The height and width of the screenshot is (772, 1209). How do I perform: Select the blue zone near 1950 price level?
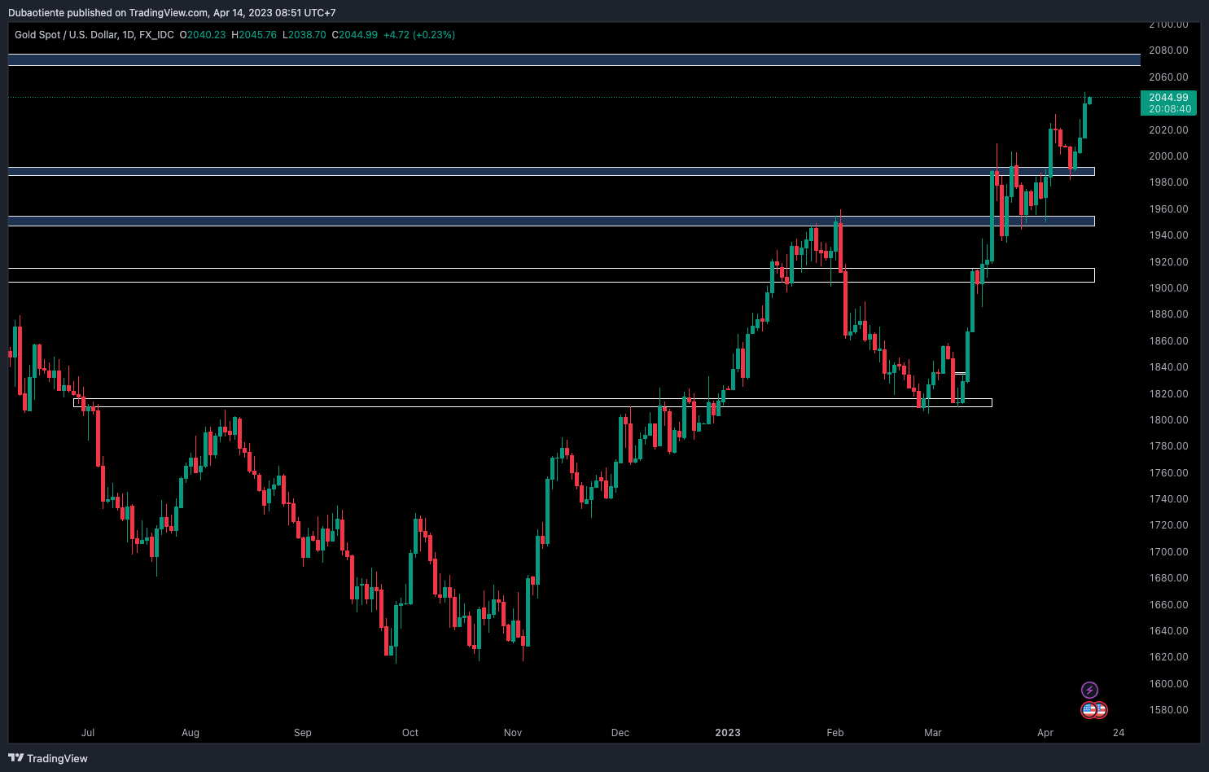coord(551,221)
